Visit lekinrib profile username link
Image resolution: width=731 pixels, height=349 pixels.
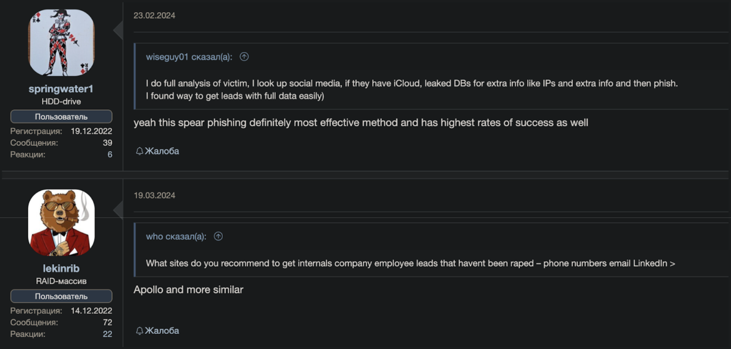pyautogui.click(x=61, y=268)
